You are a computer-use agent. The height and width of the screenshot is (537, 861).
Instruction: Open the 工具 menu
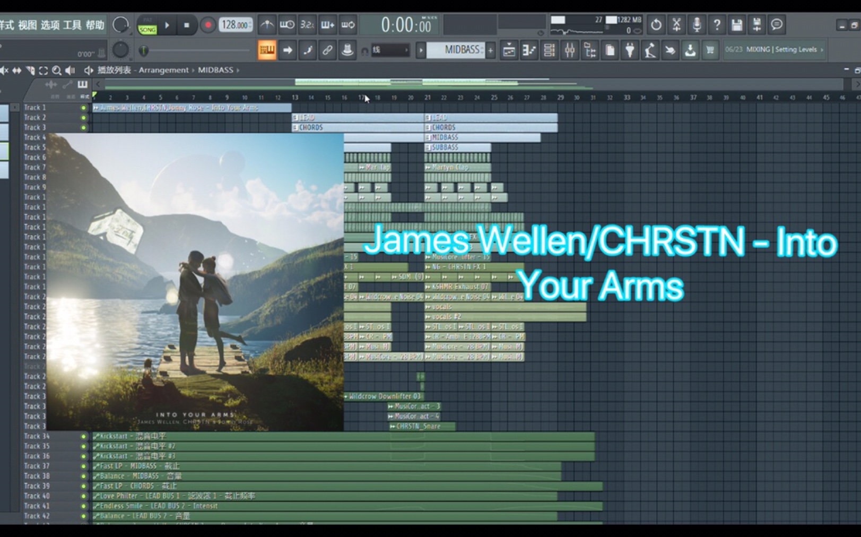click(72, 25)
